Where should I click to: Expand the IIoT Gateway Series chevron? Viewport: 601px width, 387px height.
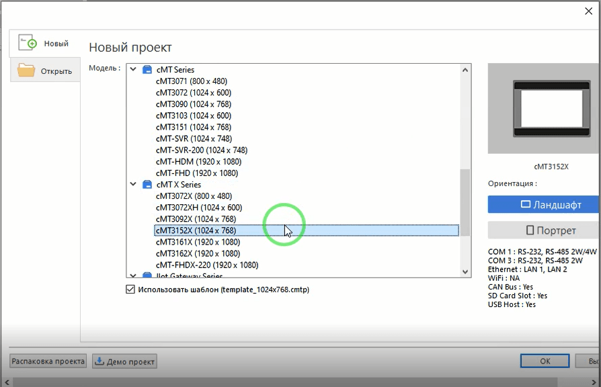pyautogui.click(x=132, y=275)
